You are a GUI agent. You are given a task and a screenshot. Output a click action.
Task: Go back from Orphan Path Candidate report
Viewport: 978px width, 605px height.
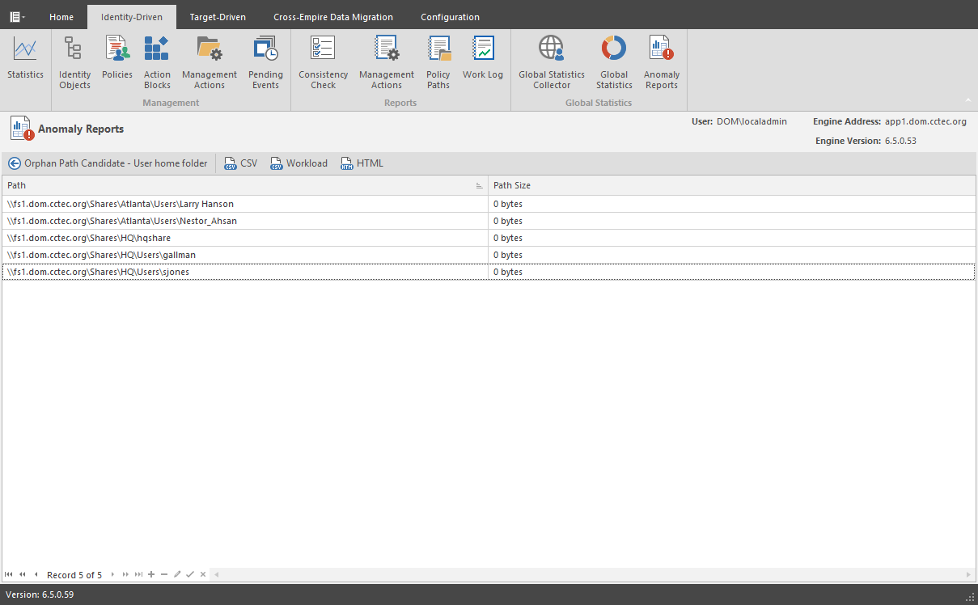(15, 163)
